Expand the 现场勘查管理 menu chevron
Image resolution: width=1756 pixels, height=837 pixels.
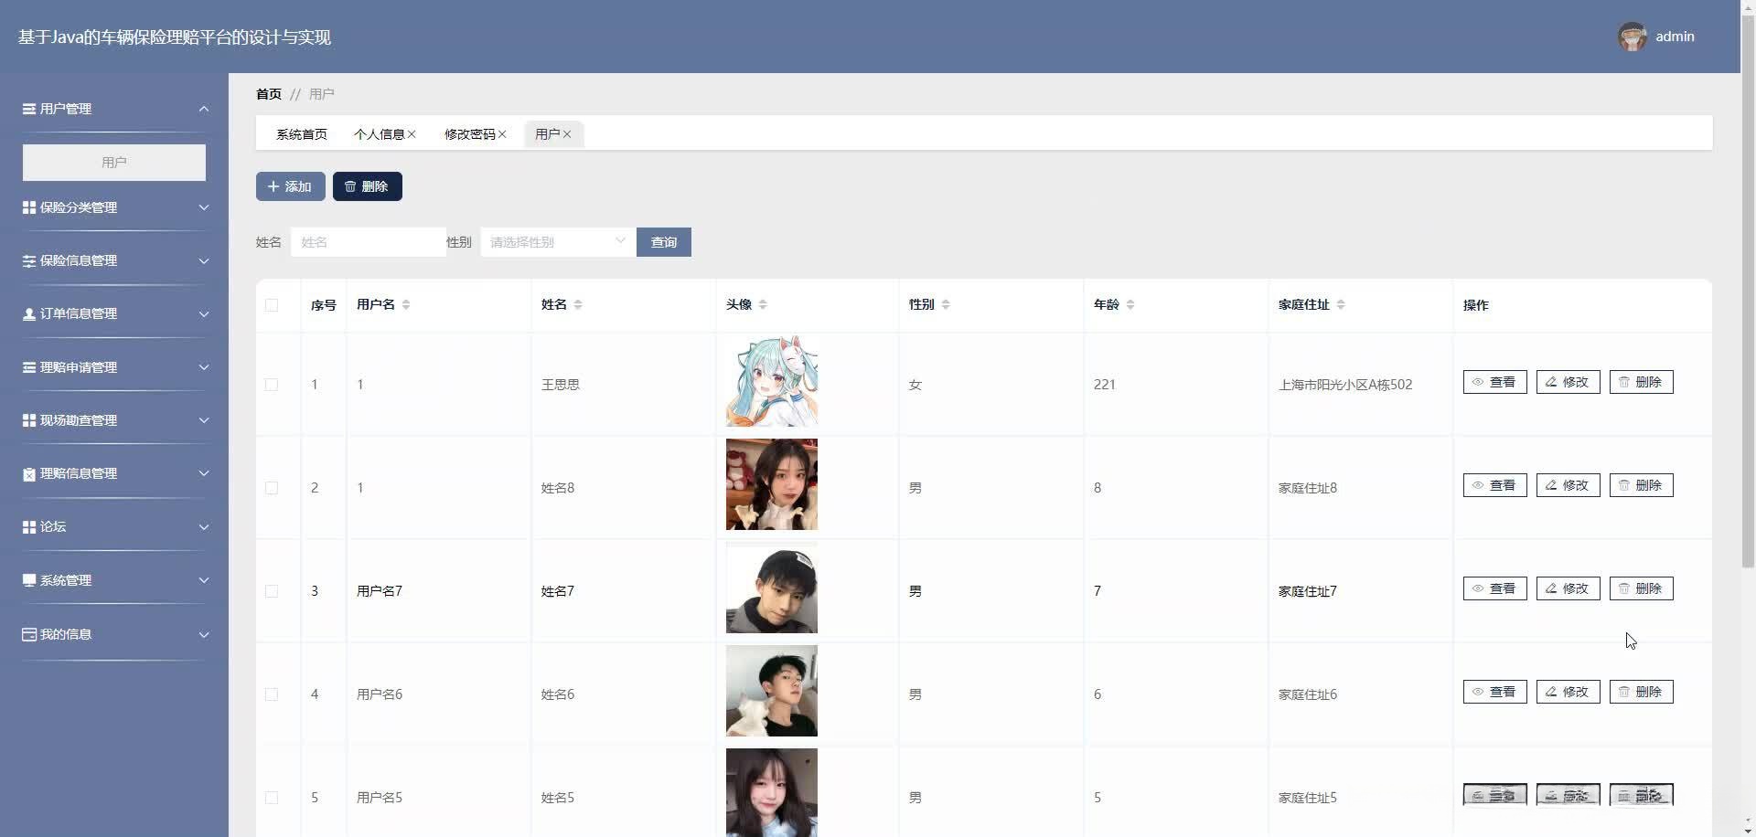(204, 420)
